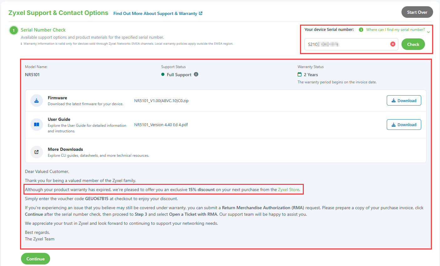Click the '2 Years' warranty text
The width and height of the screenshot is (440, 266).
311,75
